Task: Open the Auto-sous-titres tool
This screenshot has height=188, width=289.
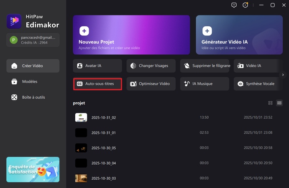Action: click(97, 84)
